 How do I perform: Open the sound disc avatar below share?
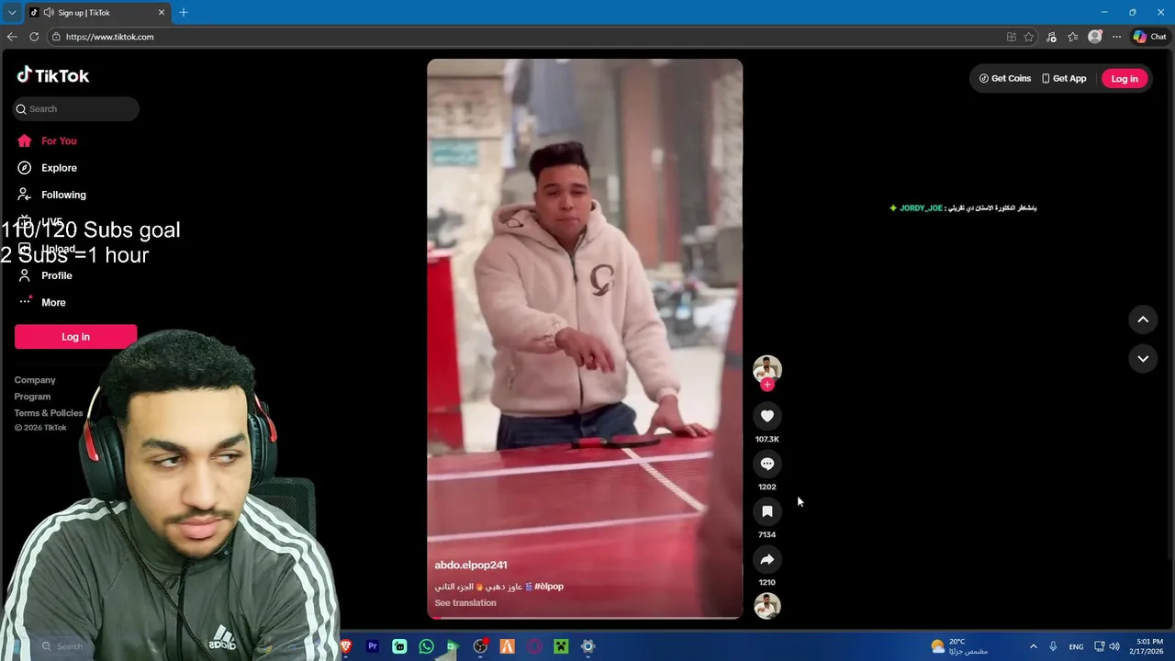(767, 606)
